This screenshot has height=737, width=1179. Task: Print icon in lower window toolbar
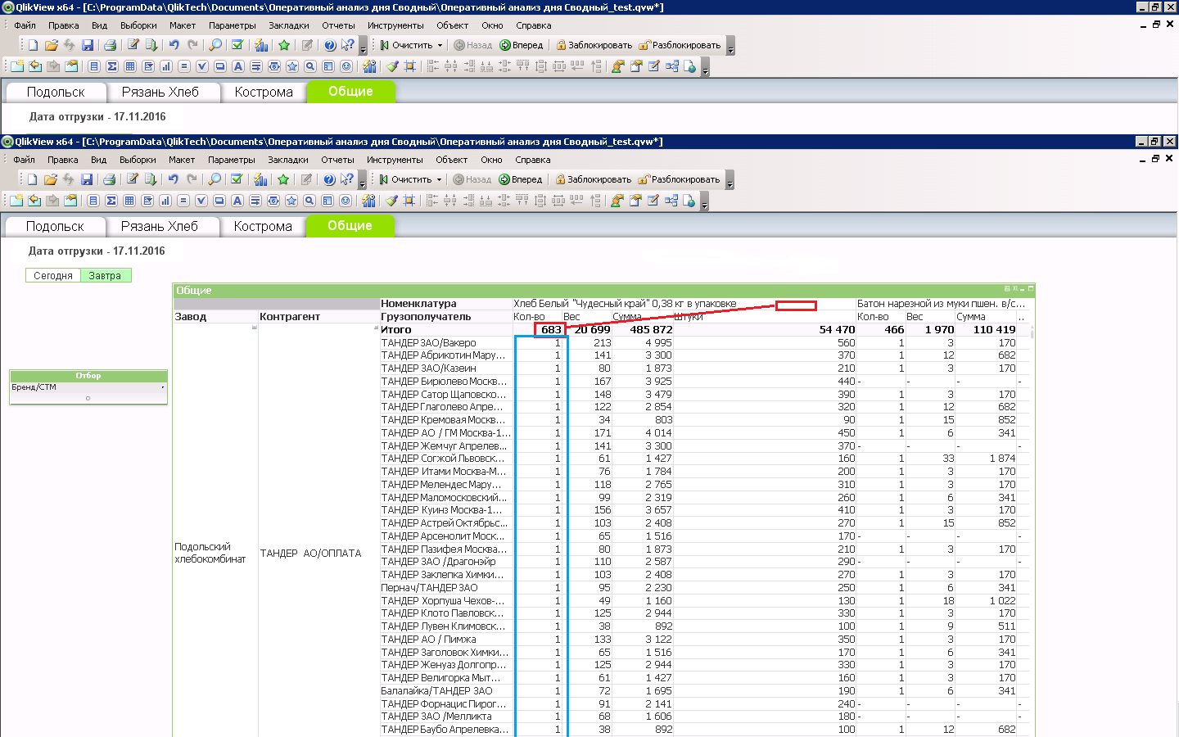click(109, 179)
